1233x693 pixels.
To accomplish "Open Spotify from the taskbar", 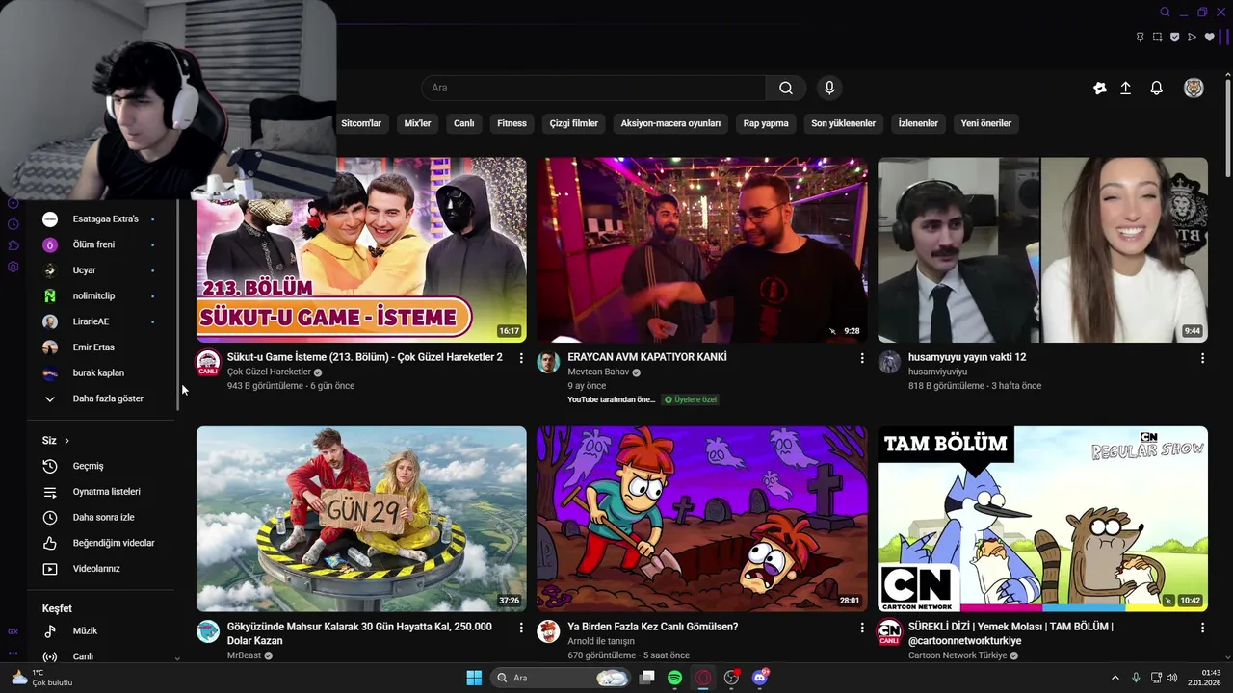I will 674,678.
